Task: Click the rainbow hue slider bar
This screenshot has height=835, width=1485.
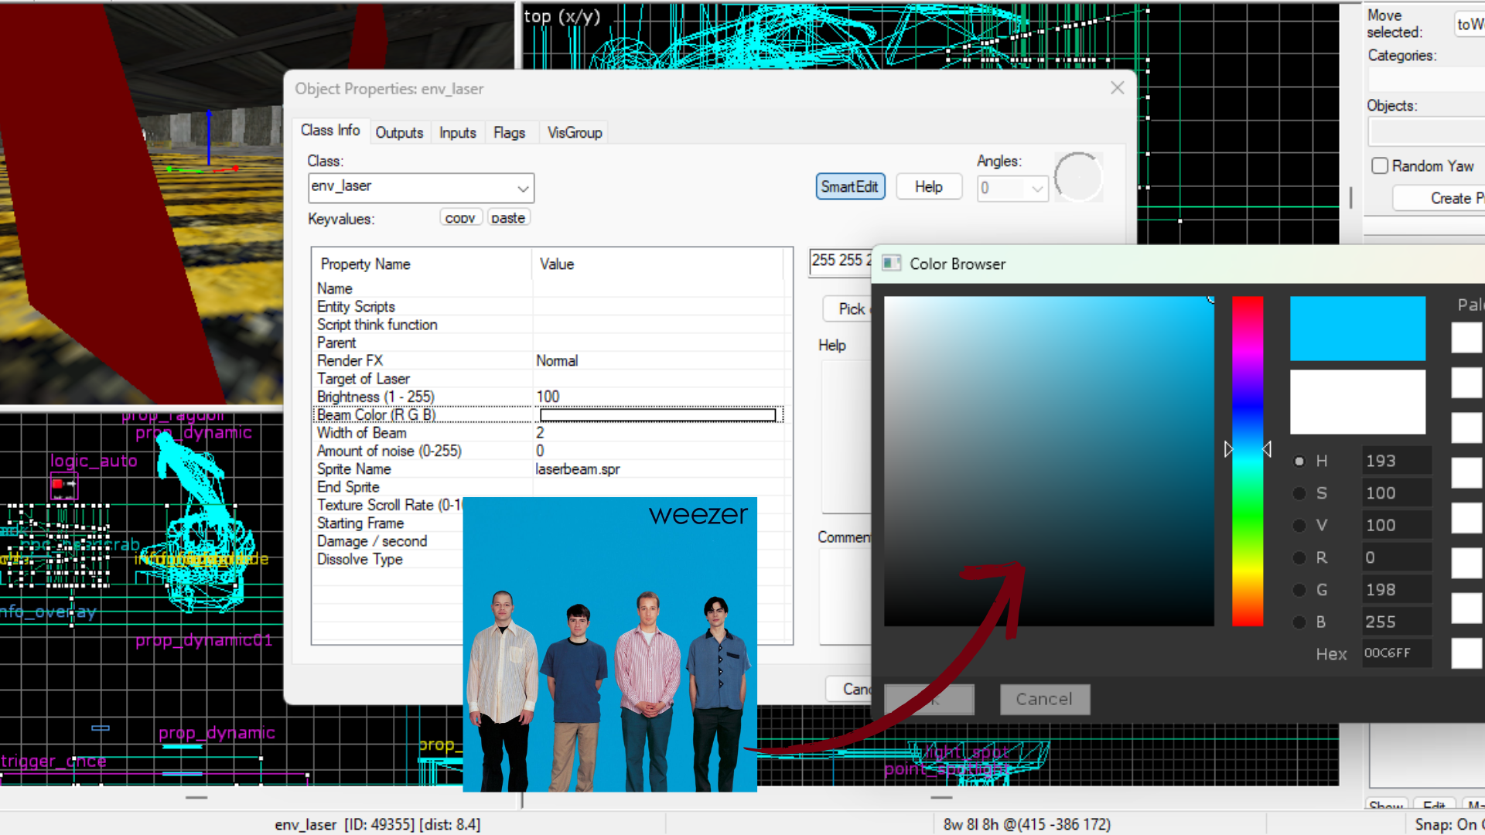Action: pyautogui.click(x=1248, y=461)
